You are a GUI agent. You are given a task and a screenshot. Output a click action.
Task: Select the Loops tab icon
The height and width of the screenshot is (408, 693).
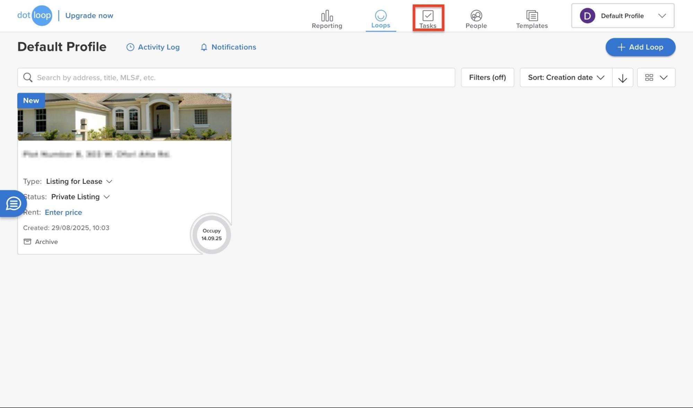[381, 17]
